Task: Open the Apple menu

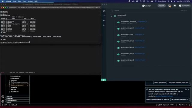Action: (3, 1)
